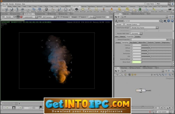This screenshot has height=114, width=175.
Task: Select the Draw Curve shelf tool
Action: 59,10
